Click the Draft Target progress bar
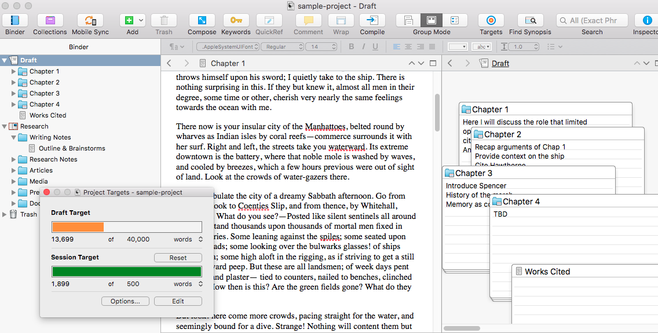Image resolution: width=658 pixels, height=333 pixels. 126,227
